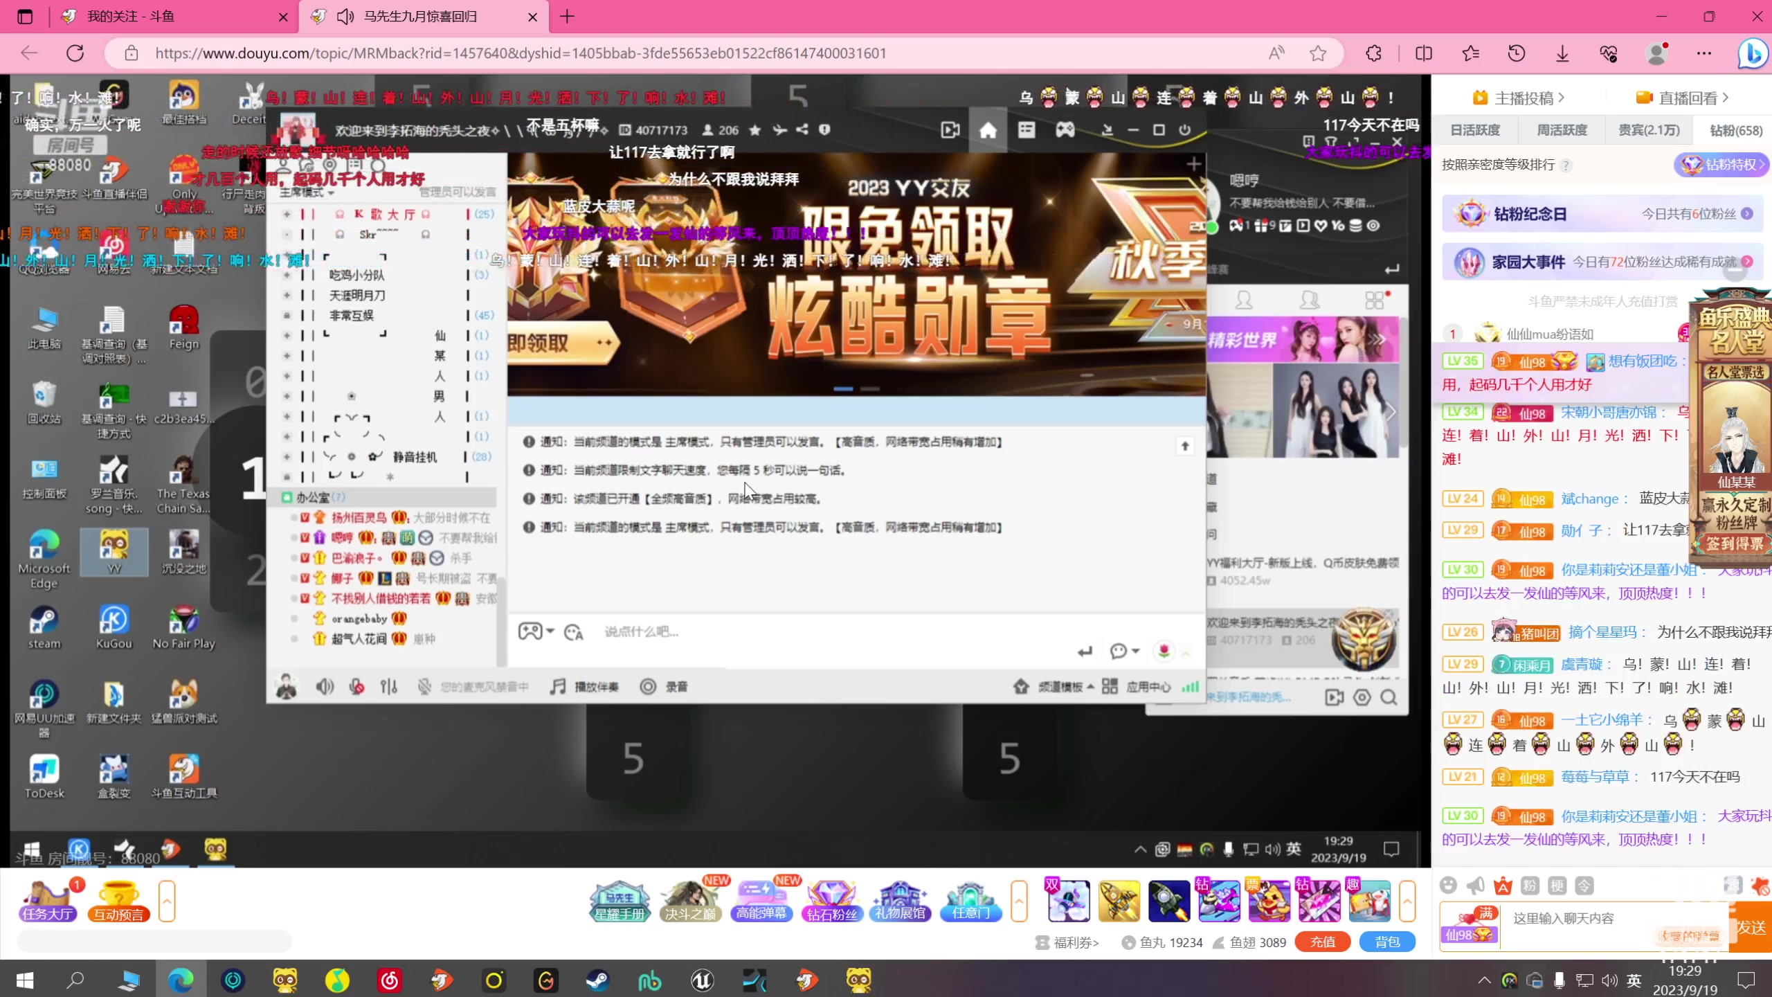
Task: Switch to 周活跃度 ranking tab
Action: [1562, 130]
